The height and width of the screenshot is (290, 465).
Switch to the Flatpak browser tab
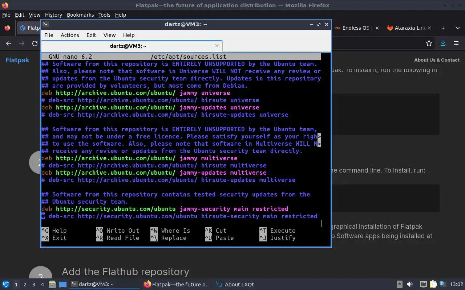coord(29,28)
